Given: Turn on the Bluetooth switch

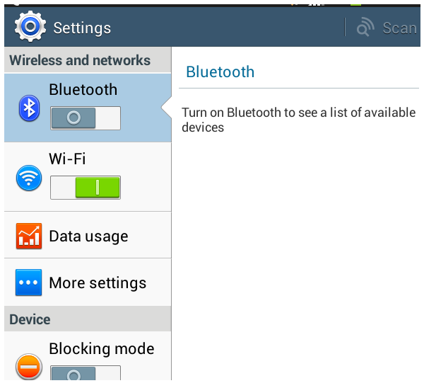Looking at the screenshot, I should click(86, 118).
